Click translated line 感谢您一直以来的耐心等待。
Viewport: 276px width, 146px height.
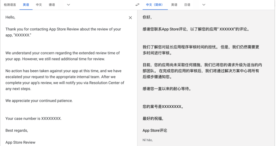point(167,89)
